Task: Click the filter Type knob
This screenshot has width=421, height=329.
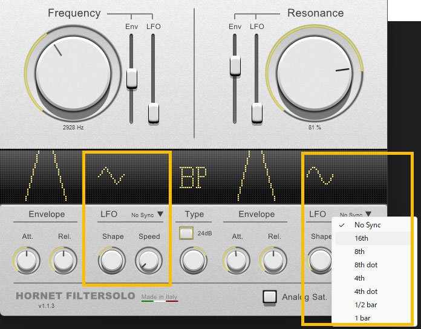Action: [x=194, y=260]
